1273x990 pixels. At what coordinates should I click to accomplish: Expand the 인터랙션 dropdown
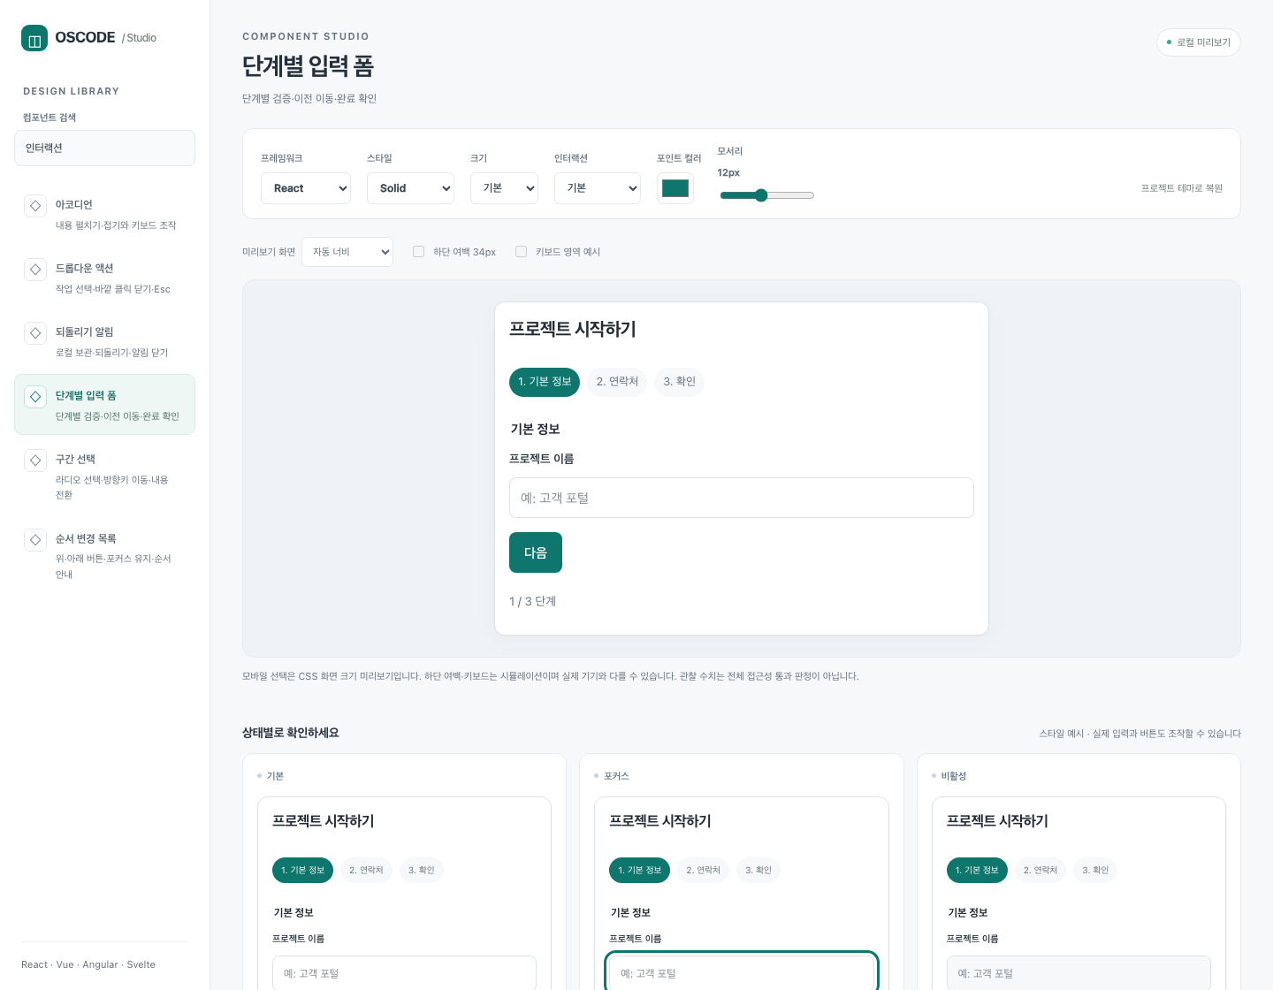click(598, 188)
